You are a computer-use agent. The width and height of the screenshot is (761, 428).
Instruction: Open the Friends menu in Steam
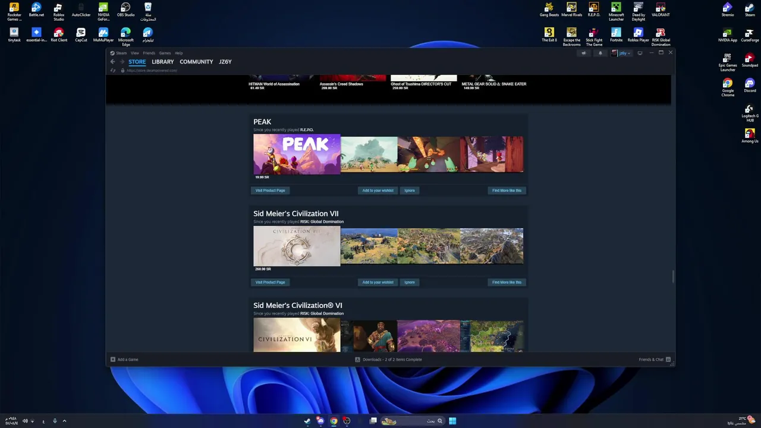pos(149,53)
